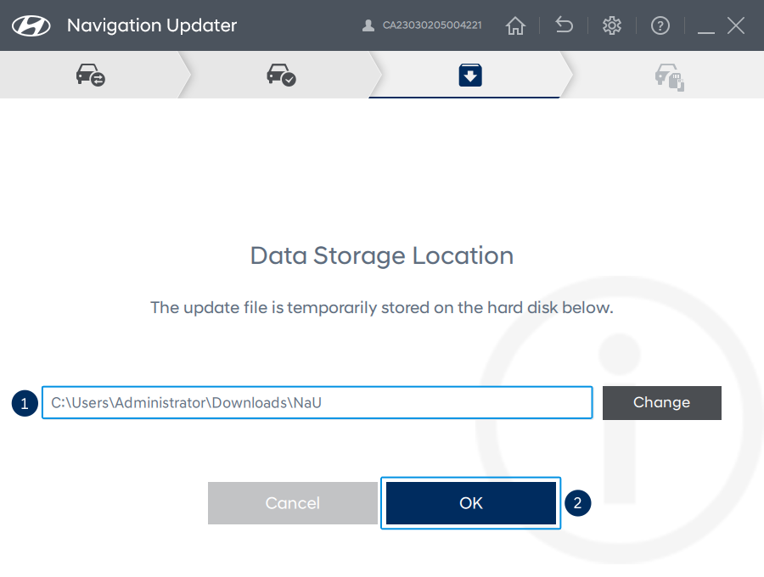The image size is (764, 577).
Task: Open the settings gear
Action: 612,25
